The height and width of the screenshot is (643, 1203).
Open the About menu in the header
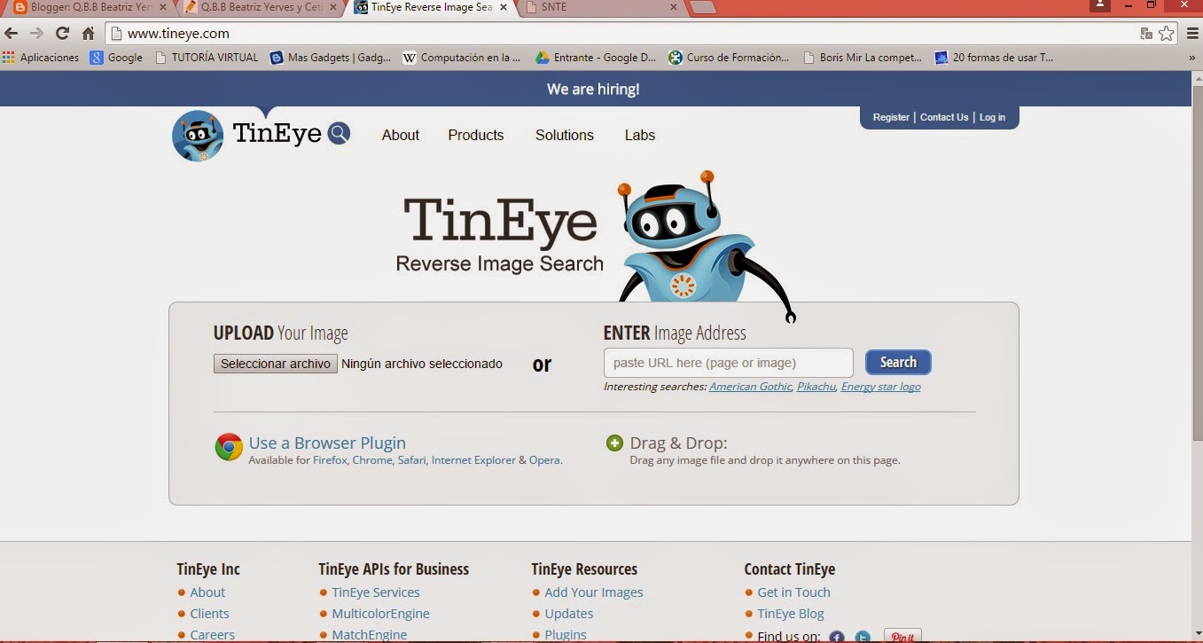401,135
